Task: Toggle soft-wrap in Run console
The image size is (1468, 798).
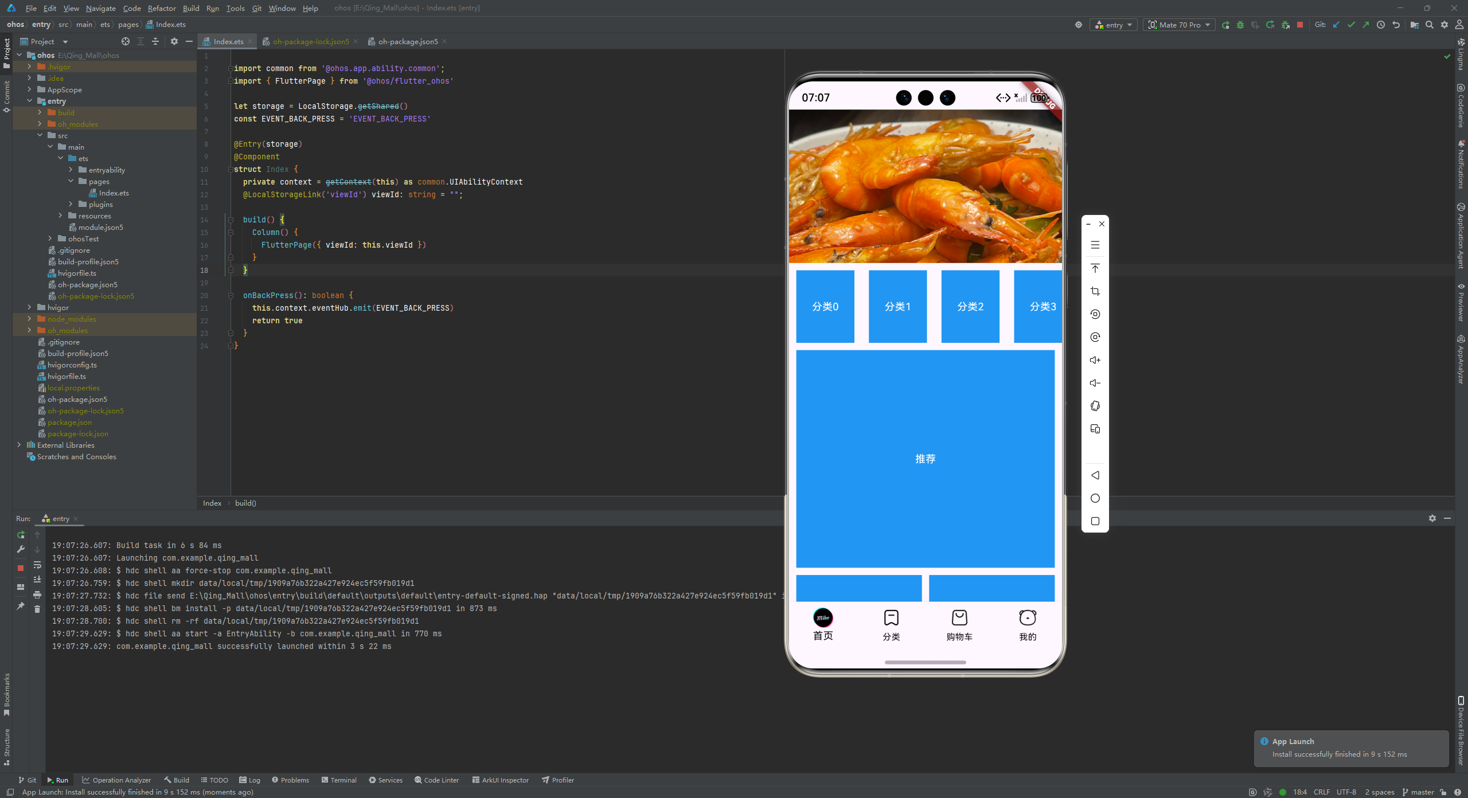Action: (37, 565)
